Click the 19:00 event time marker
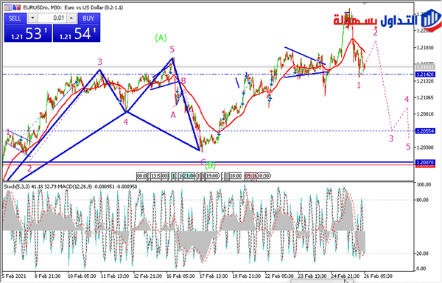 212,176
